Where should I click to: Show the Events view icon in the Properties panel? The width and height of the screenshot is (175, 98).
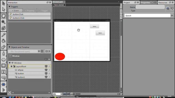172,8
